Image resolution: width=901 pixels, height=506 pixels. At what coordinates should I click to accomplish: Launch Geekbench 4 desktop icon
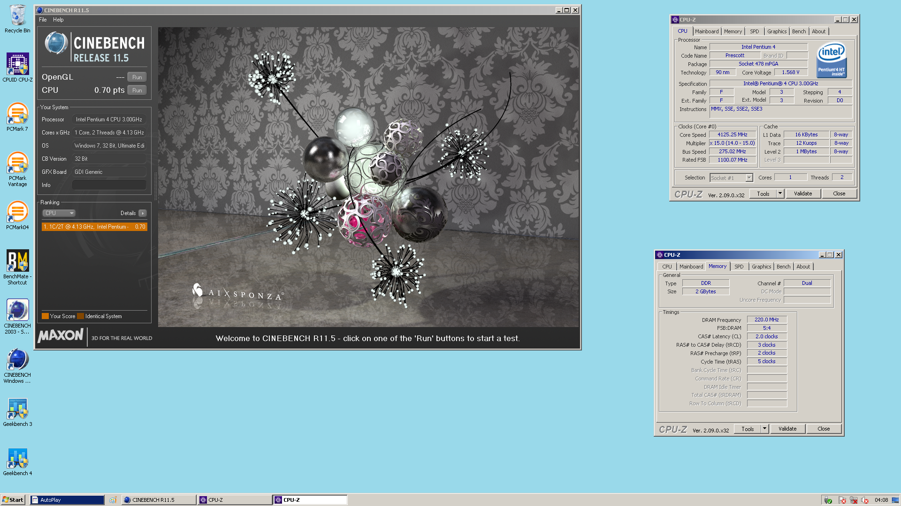pyautogui.click(x=17, y=461)
